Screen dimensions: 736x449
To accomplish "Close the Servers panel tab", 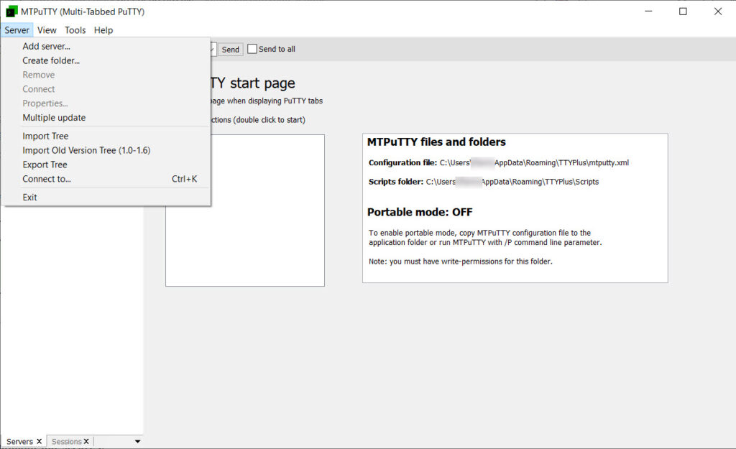I will (x=40, y=442).
